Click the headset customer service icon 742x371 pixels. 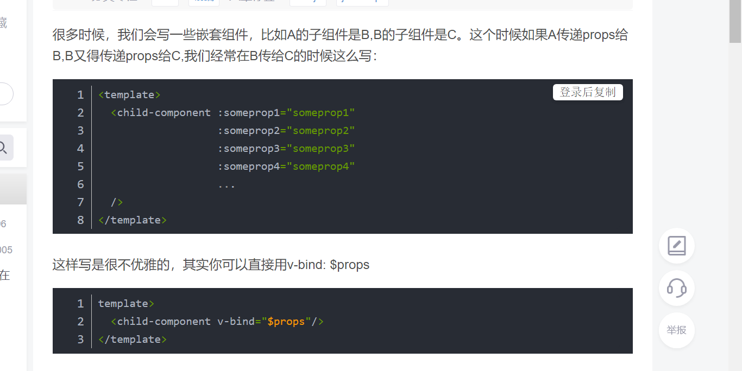(x=676, y=288)
